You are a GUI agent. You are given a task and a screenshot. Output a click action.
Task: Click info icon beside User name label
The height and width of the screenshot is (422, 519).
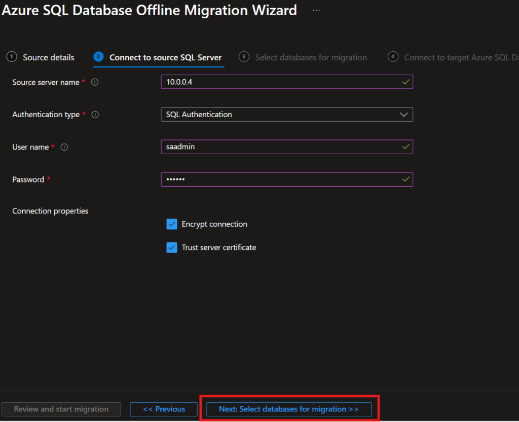pos(64,147)
